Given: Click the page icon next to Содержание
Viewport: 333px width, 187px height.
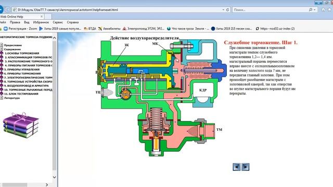Looking at the screenshot, I should pos(2,49).
